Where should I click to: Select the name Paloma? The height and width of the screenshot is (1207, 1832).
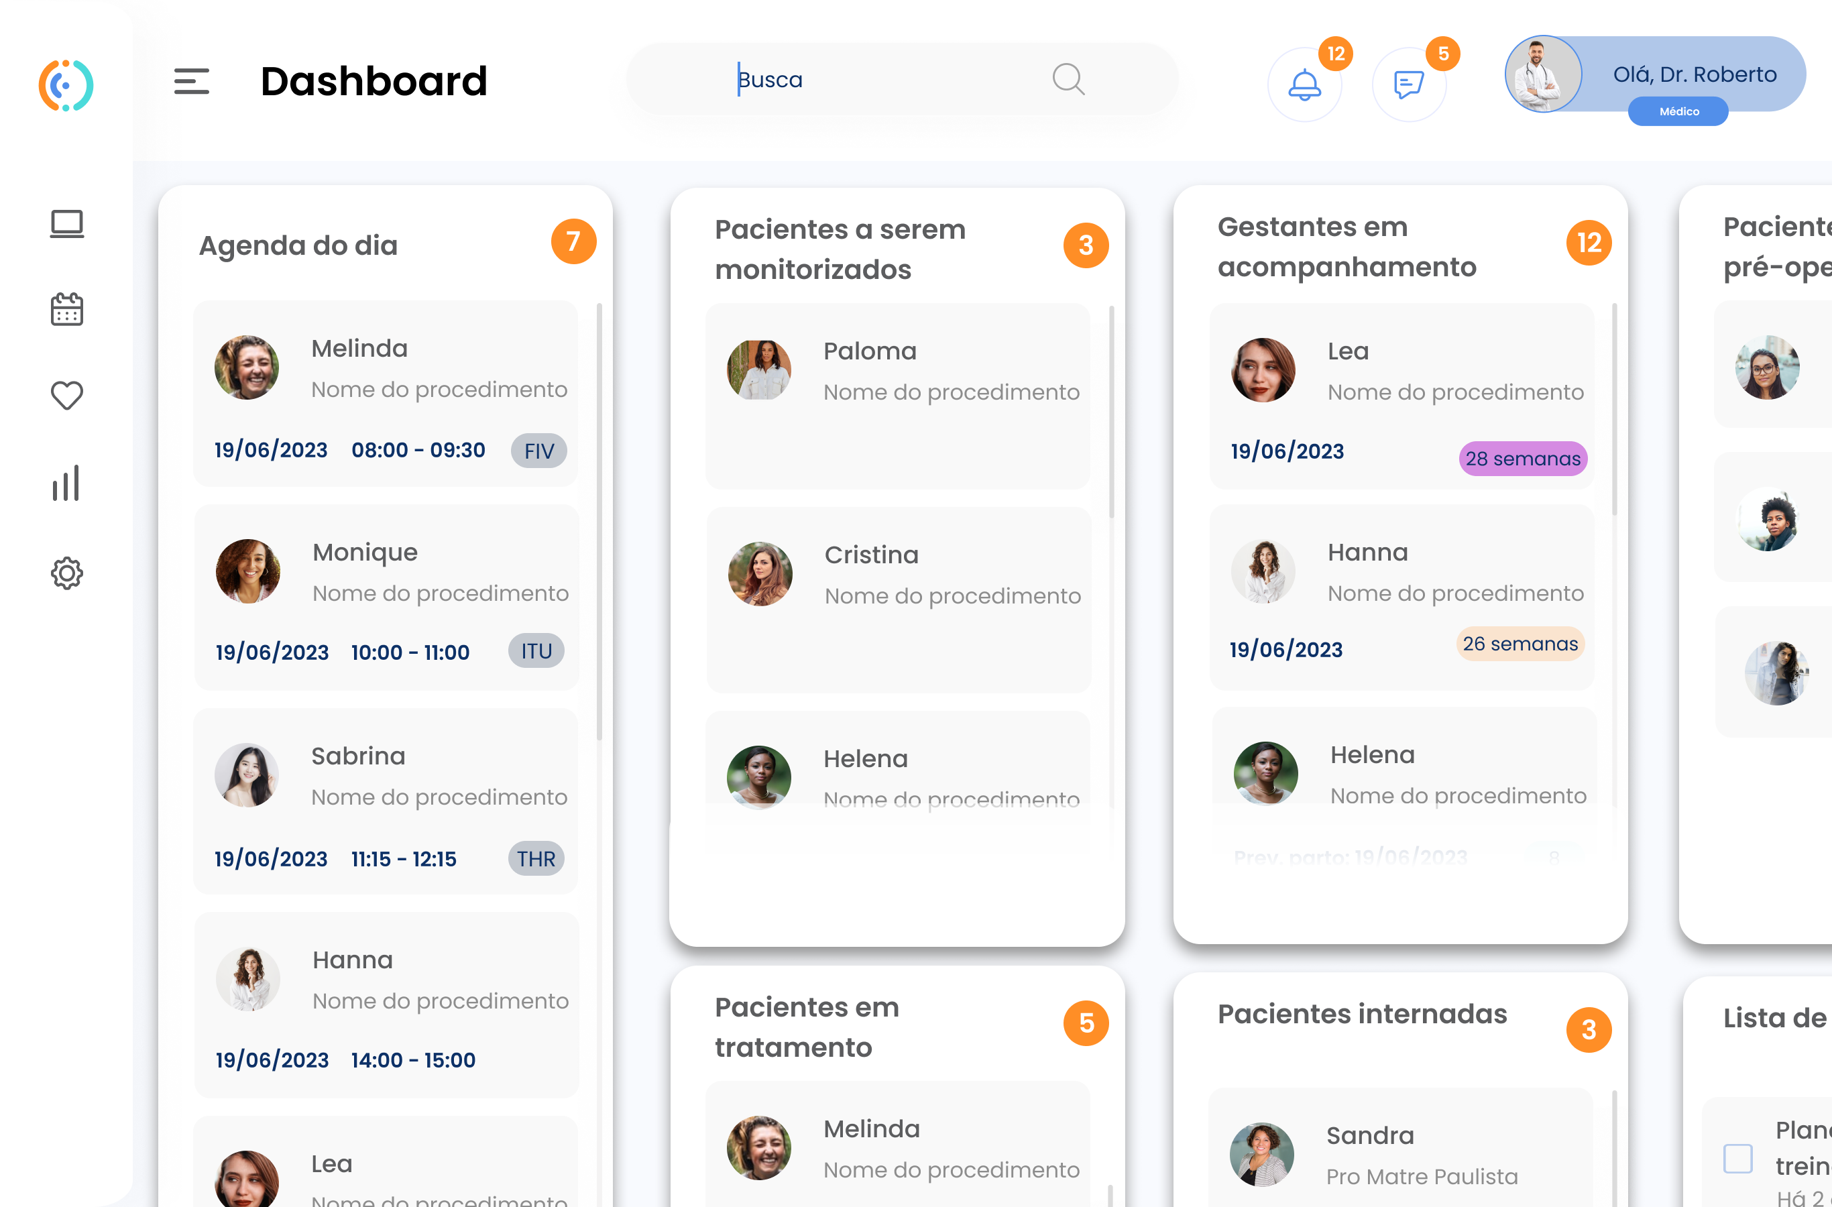(x=870, y=351)
